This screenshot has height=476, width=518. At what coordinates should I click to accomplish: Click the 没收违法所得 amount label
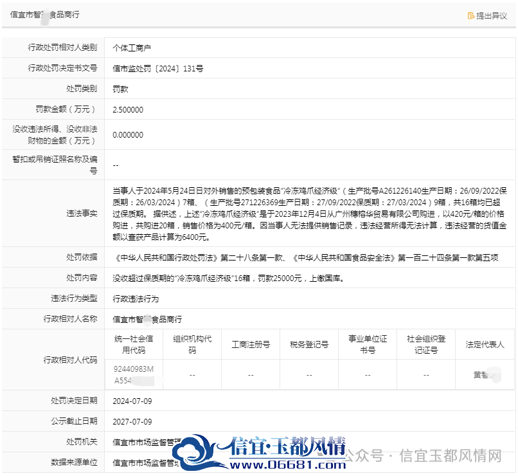point(55,134)
